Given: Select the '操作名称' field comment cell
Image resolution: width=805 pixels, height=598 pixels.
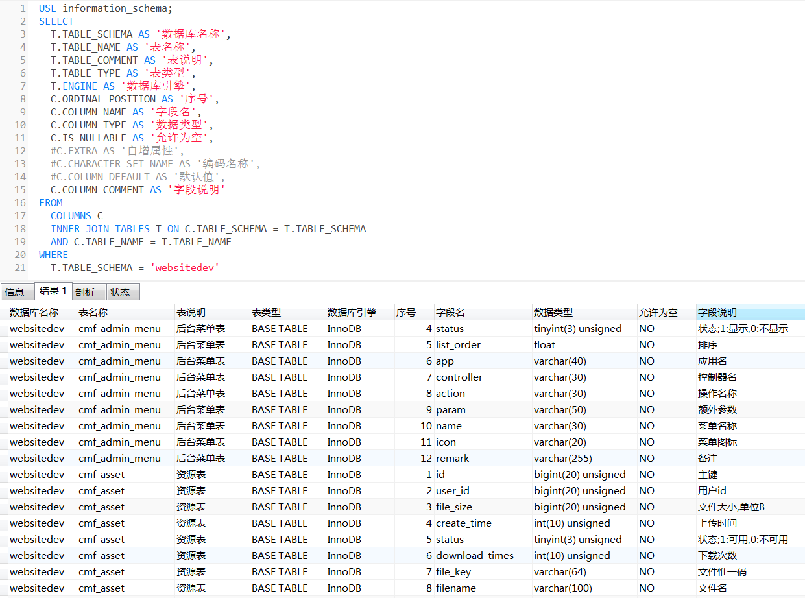Looking at the screenshot, I should tap(750, 394).
